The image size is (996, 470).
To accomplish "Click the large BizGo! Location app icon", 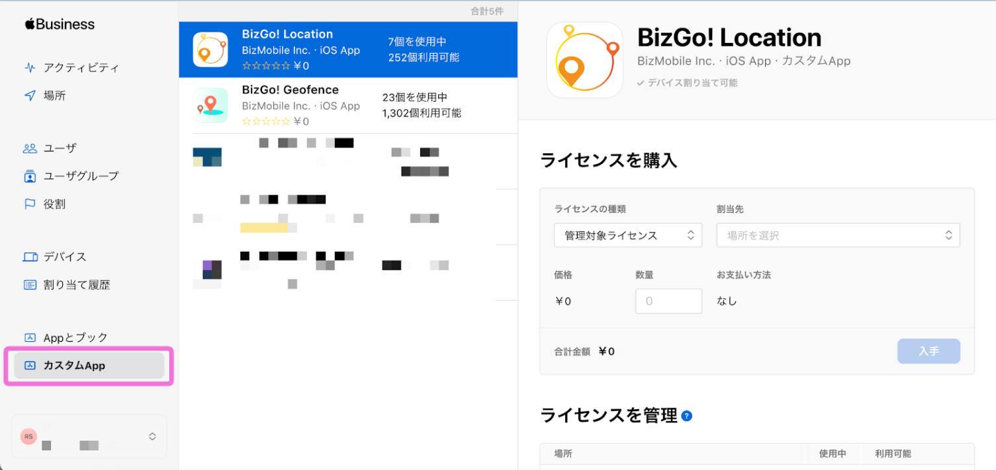I will [584, 60].
